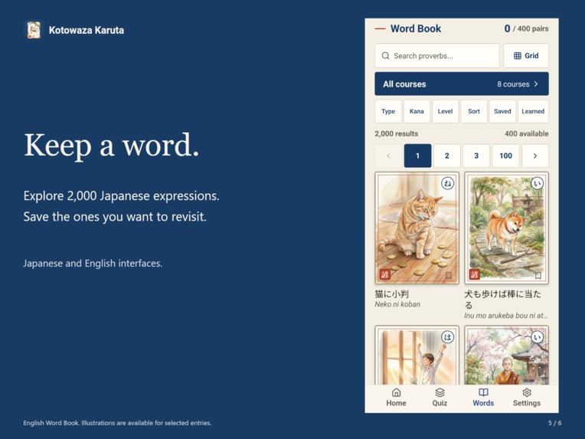Click the 2,000 results label
585x439 pixels.
(x=396, y=133)
